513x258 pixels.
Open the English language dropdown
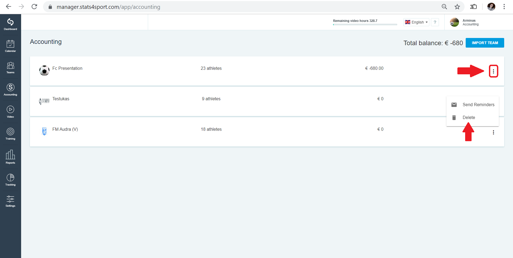pyautogui.click(x=416, y=22)
